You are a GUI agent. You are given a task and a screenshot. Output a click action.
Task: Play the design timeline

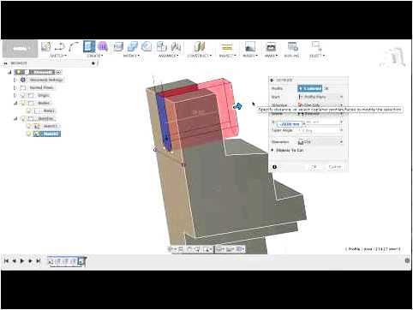tap(22, 261)
